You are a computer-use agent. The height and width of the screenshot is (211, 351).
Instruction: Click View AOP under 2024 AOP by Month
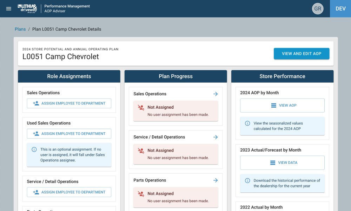coord(282,105)
